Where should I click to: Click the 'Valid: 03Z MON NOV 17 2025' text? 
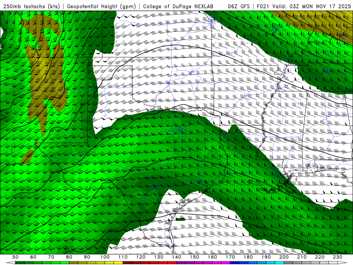(x=312, y=7)
